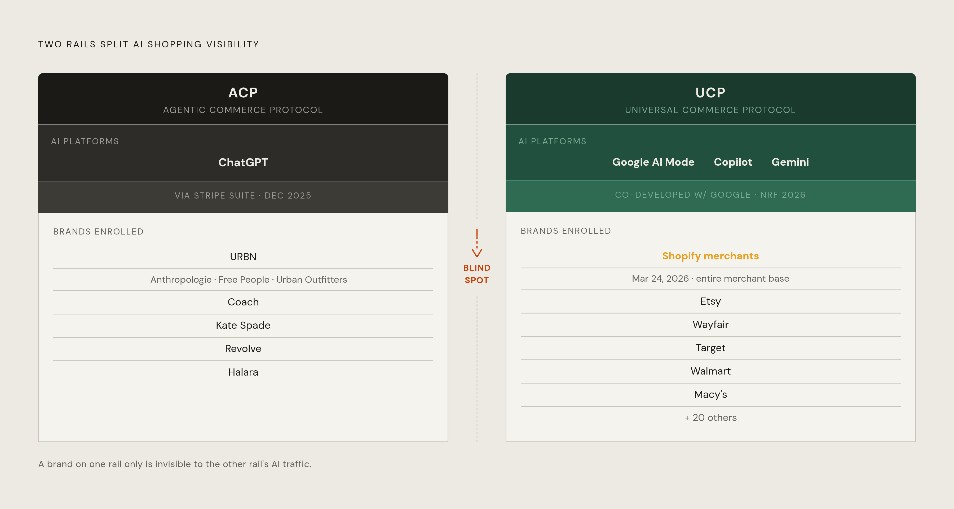
Task: Select the Target brand row
Action: pyautogui.click(x=710, y=348)
